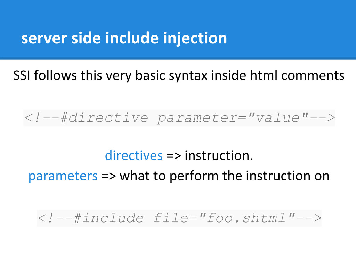Click the blue word 'parameters'
This screenshot has width=356, height=267.
coord(63,176)
